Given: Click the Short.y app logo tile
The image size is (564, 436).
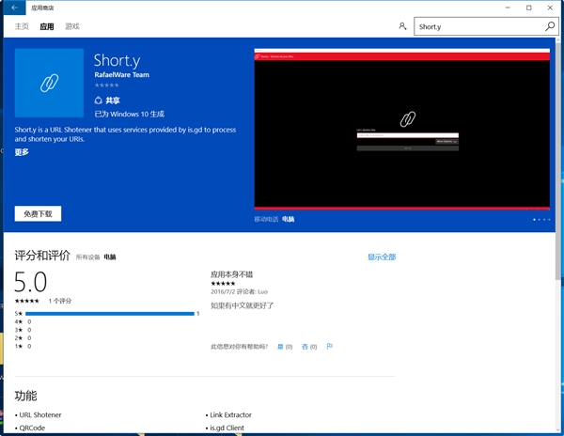Looking at the screenshot, I should click(49, 83).
